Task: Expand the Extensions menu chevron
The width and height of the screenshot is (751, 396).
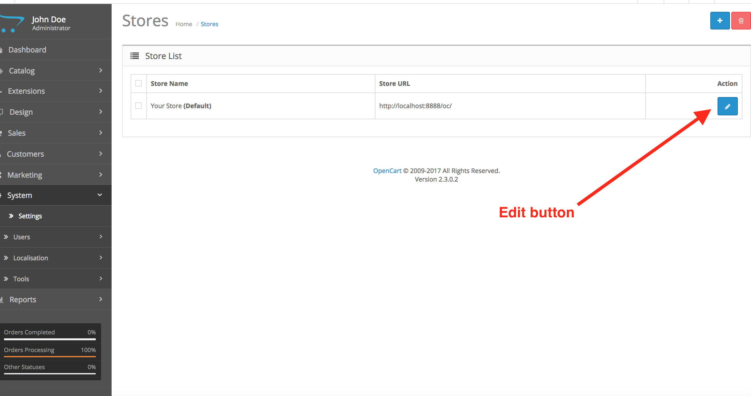Action: [x=101, y=91]
